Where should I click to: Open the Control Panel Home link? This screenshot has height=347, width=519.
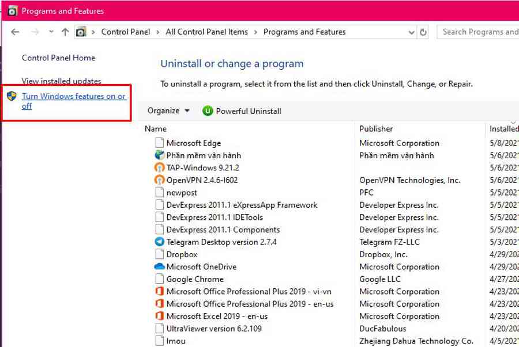click(x=59, y=58)
